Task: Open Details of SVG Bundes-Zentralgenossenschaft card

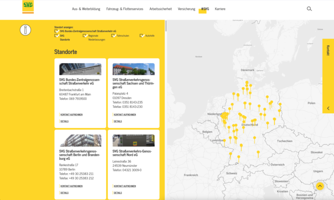Action: coord(65,122)
